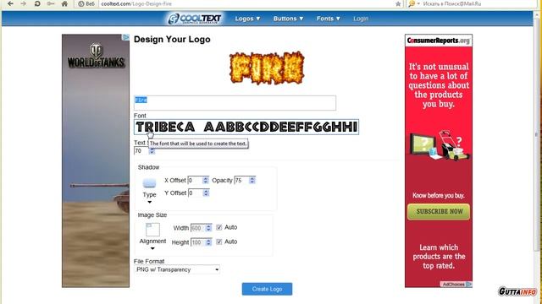Open the Tribeca font selector

246,127
